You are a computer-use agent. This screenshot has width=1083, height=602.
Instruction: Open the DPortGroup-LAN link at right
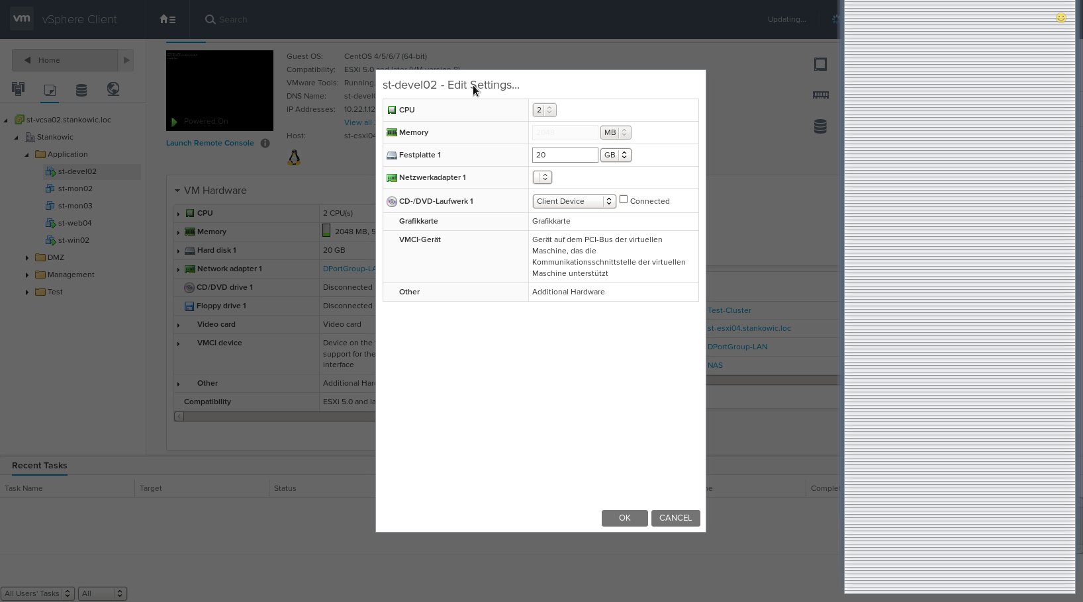click(x=737, y=347)
